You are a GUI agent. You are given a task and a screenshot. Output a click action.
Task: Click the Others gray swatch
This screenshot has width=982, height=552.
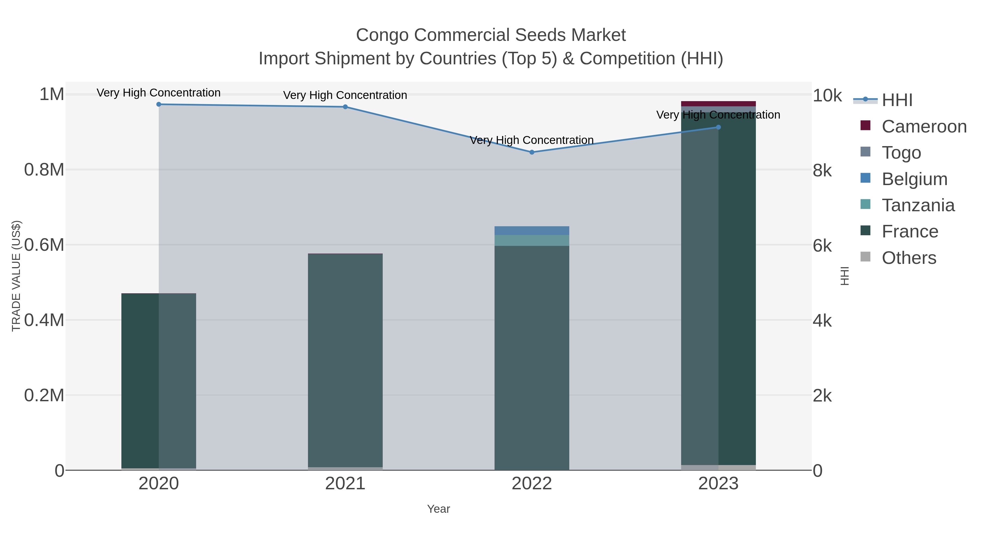pos(866,257)
